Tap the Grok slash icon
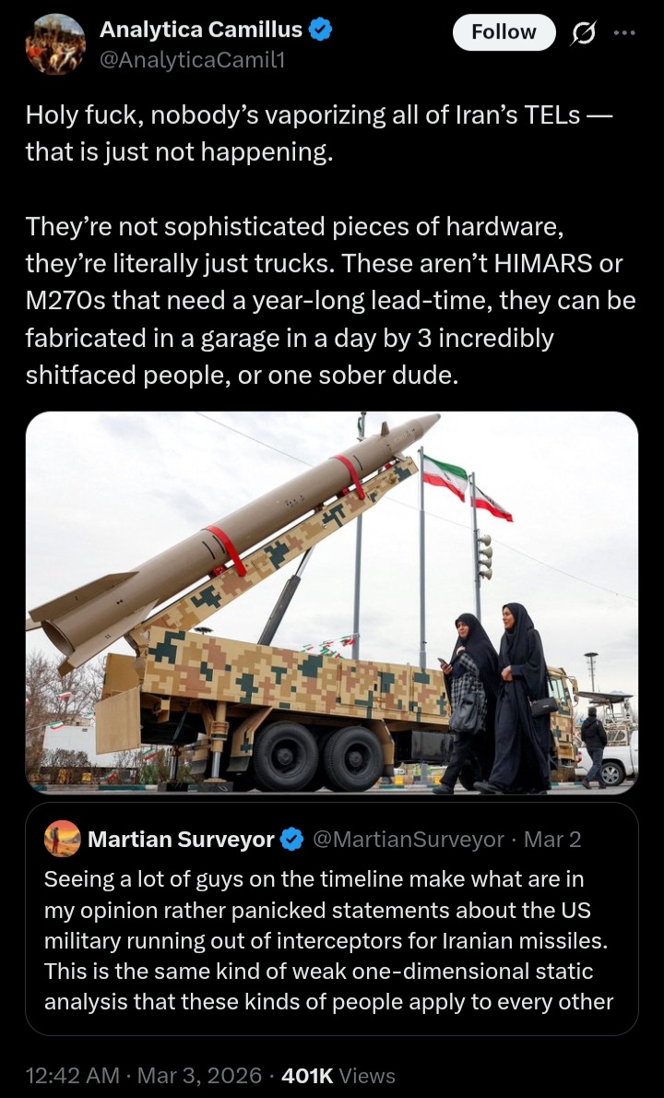664x1098 pixels. point(583,33)
